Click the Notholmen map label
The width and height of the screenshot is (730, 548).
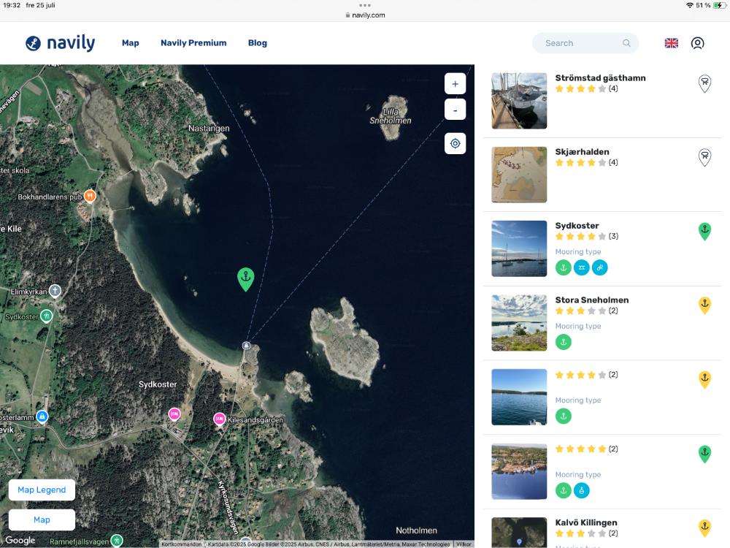pyautogui.click(x=416, y=530)
